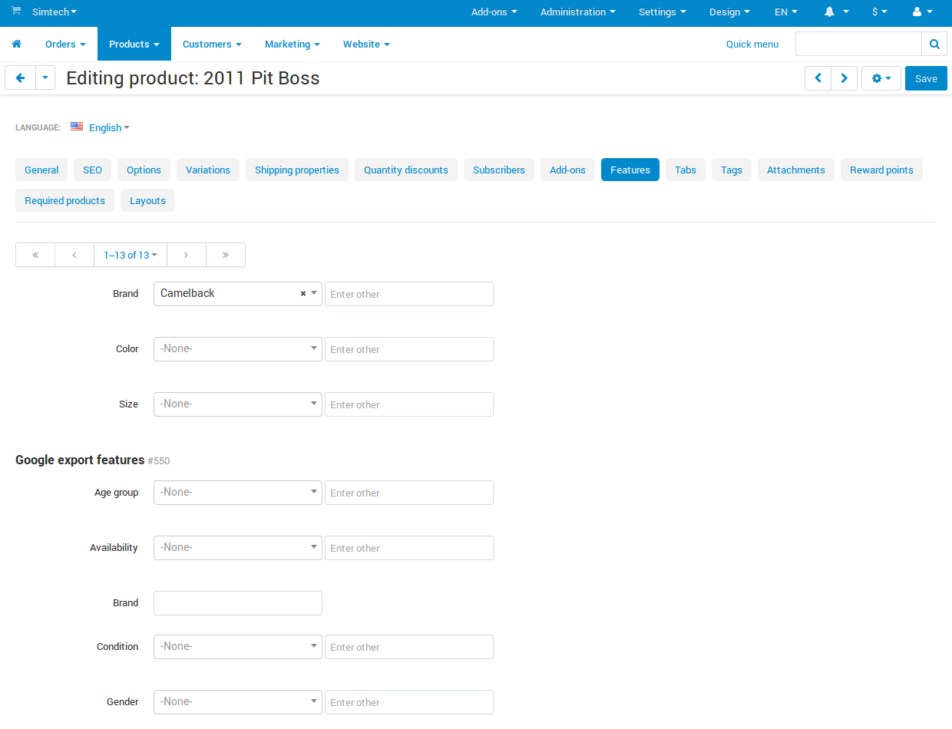Open the Products menu

click(x=134, y=45)
